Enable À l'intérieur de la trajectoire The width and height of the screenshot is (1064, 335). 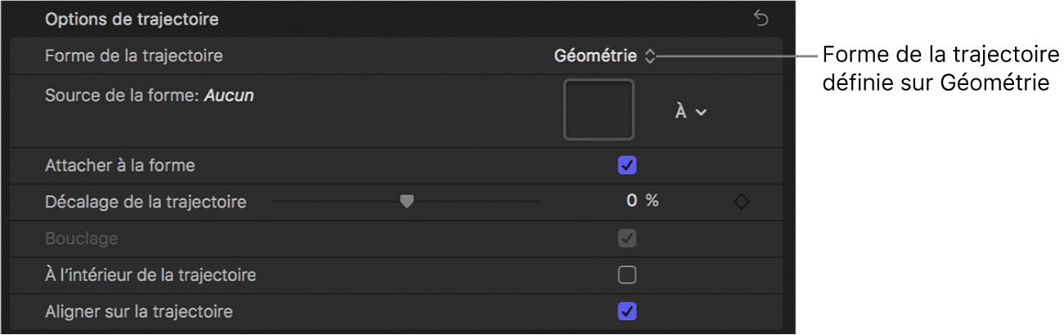(x=627, y=275)
